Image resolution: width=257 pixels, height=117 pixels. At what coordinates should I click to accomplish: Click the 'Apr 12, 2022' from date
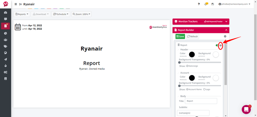tap(35, 26)
